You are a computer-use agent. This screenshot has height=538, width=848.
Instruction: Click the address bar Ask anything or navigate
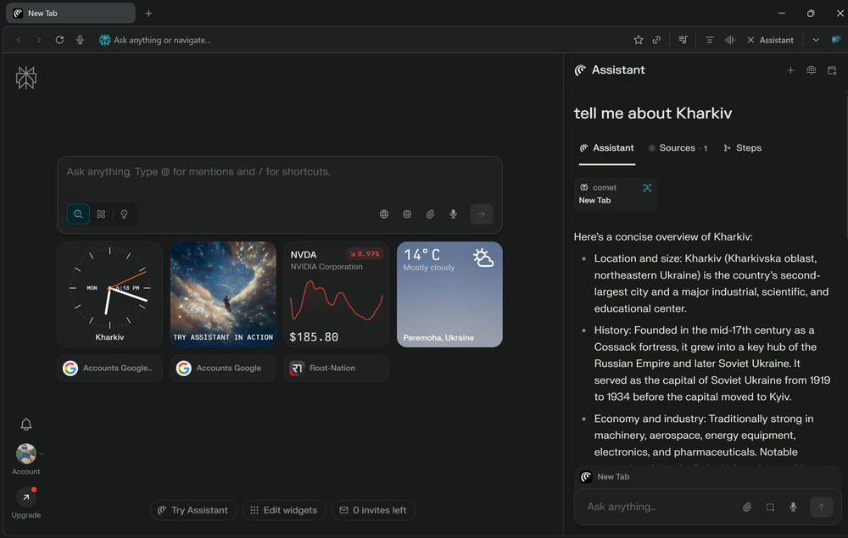162,40
